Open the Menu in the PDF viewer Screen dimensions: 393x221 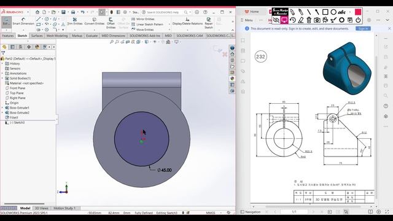[247, 20]
